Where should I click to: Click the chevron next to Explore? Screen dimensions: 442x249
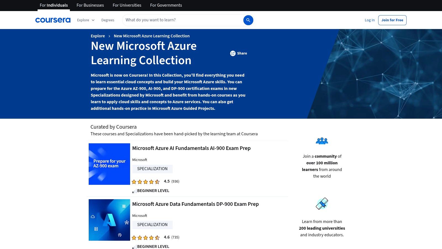point(93,20)
